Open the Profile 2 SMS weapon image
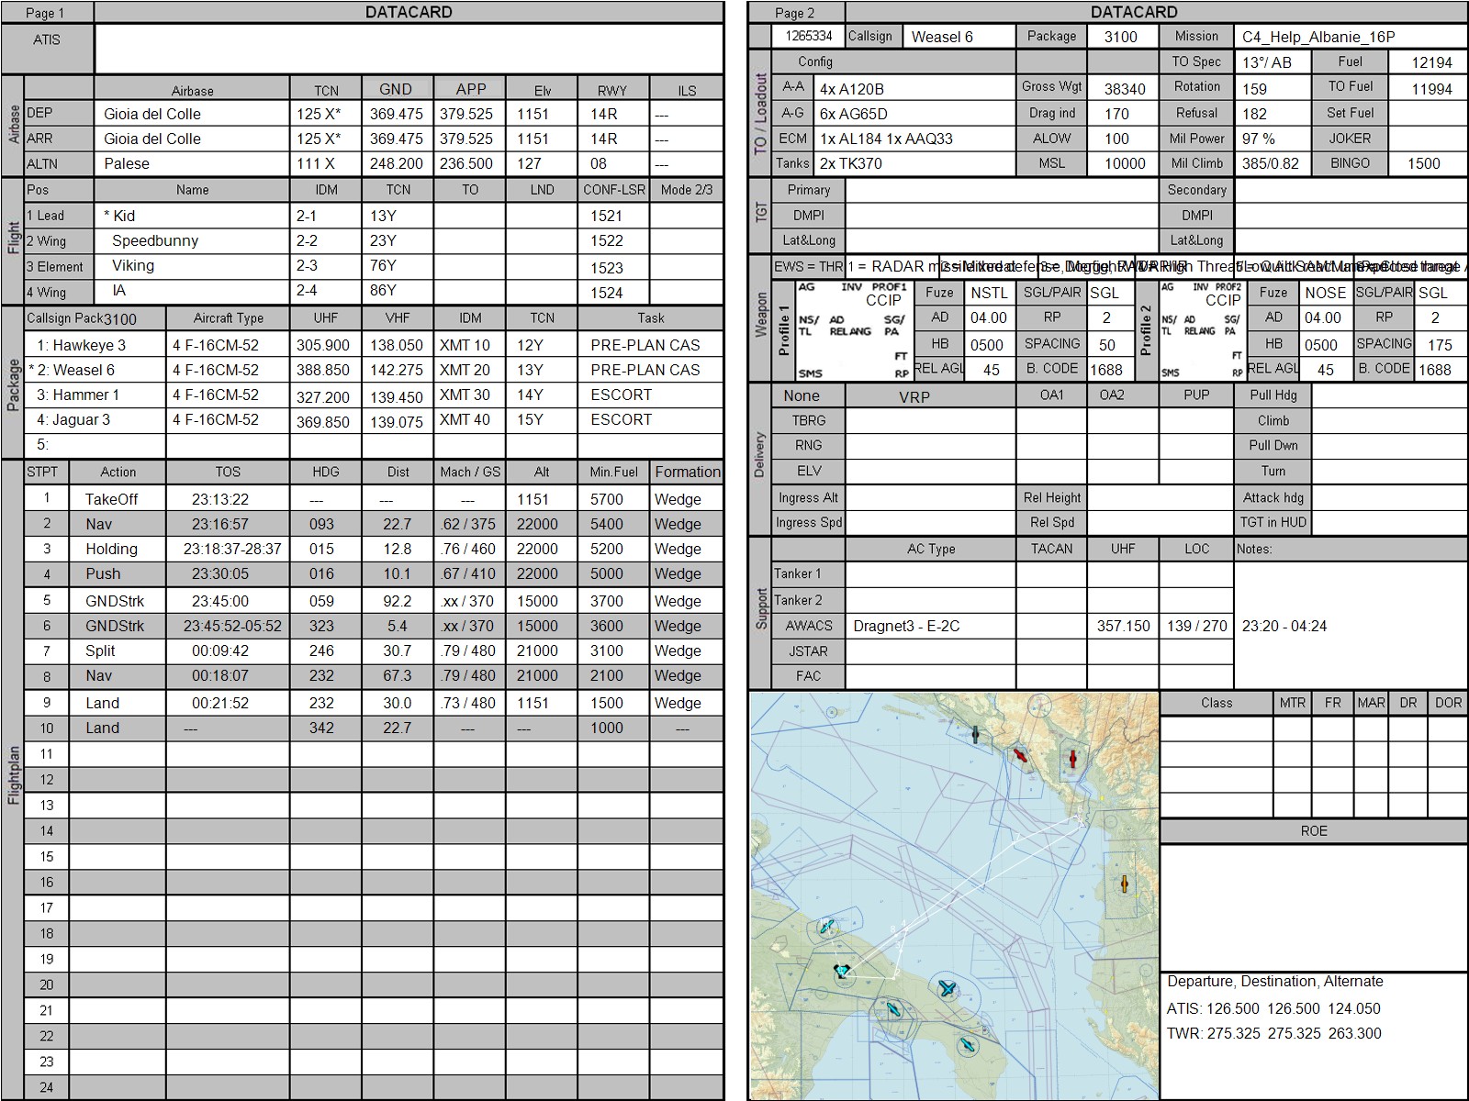This screenshot has height=1101, width=1469. pos(1201,331)
